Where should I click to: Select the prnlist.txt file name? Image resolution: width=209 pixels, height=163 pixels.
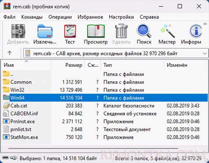coord(21,130)
